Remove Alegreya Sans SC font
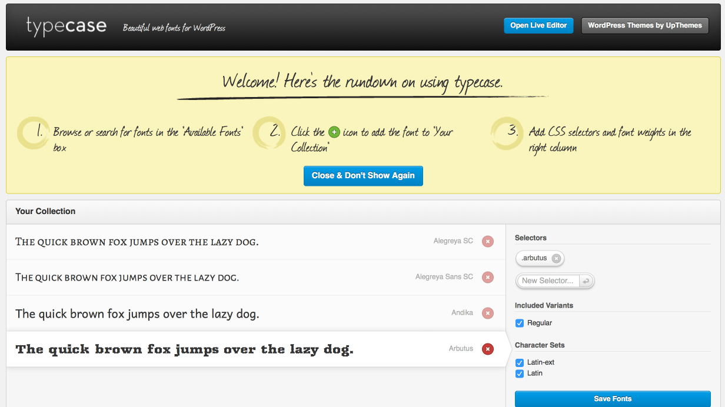The width and height of the screenshot is (725, 407). tap(488, 277)
